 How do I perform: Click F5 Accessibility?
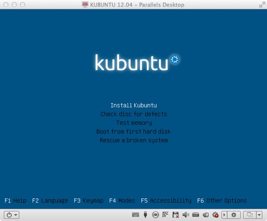(166, 200)
